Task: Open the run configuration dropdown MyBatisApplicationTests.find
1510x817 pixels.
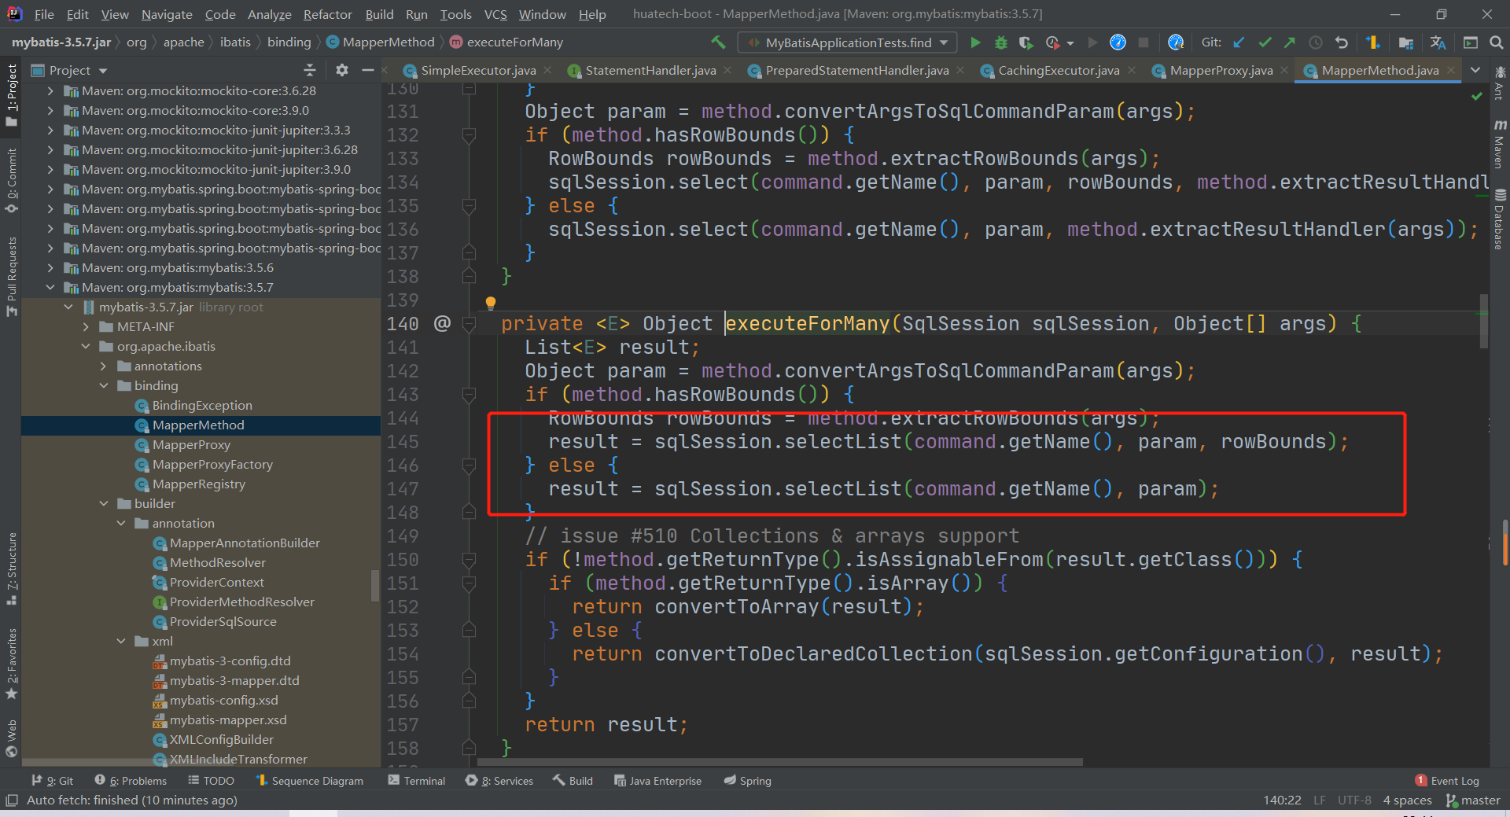Action: pos(848,42)
